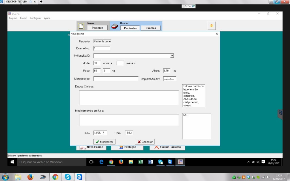Click the Monitorizar button
Viewport: 290px width, 181px height.
[104, 142]
